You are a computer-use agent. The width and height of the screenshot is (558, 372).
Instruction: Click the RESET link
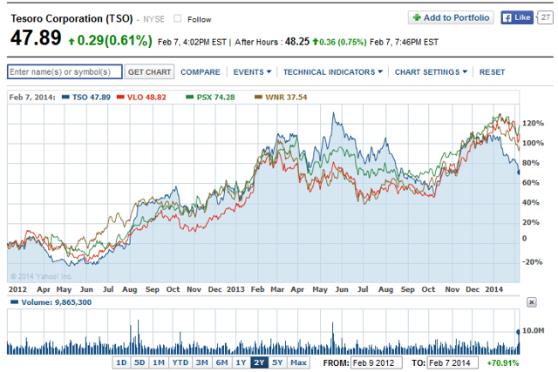coord(492,72)
